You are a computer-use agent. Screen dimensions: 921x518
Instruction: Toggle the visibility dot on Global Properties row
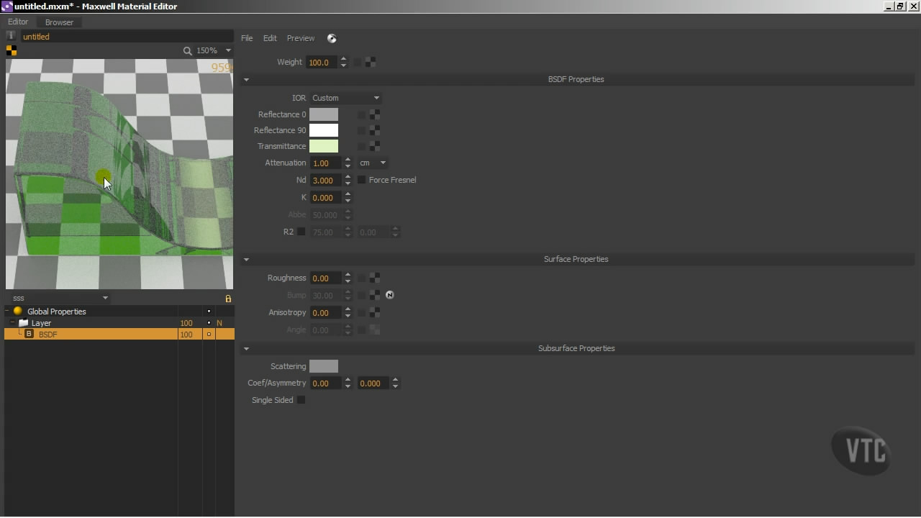(209, 312)
